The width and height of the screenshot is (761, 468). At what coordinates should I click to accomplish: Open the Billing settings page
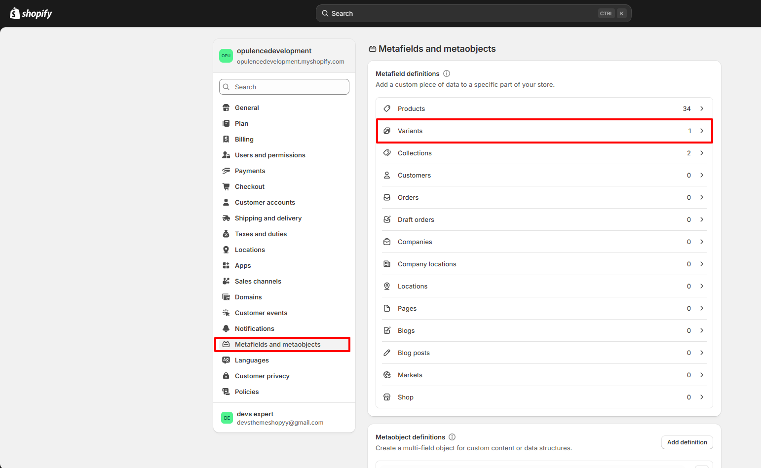(x=284, y=139)
